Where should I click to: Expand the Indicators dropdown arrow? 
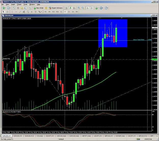pyautogui.click(x=98, y=8)
